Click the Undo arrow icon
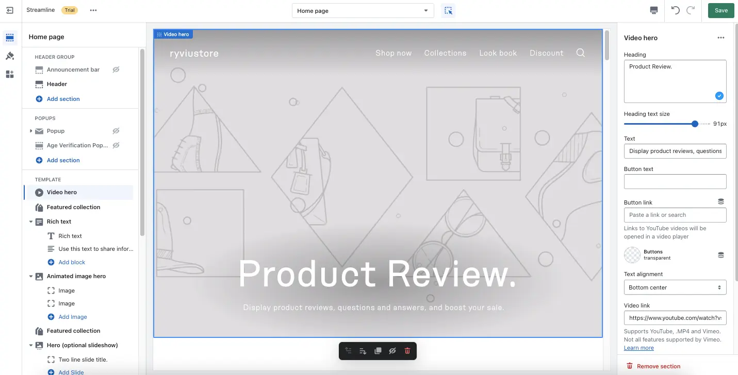This screenshot has width=738, height=375. point(676,10)
